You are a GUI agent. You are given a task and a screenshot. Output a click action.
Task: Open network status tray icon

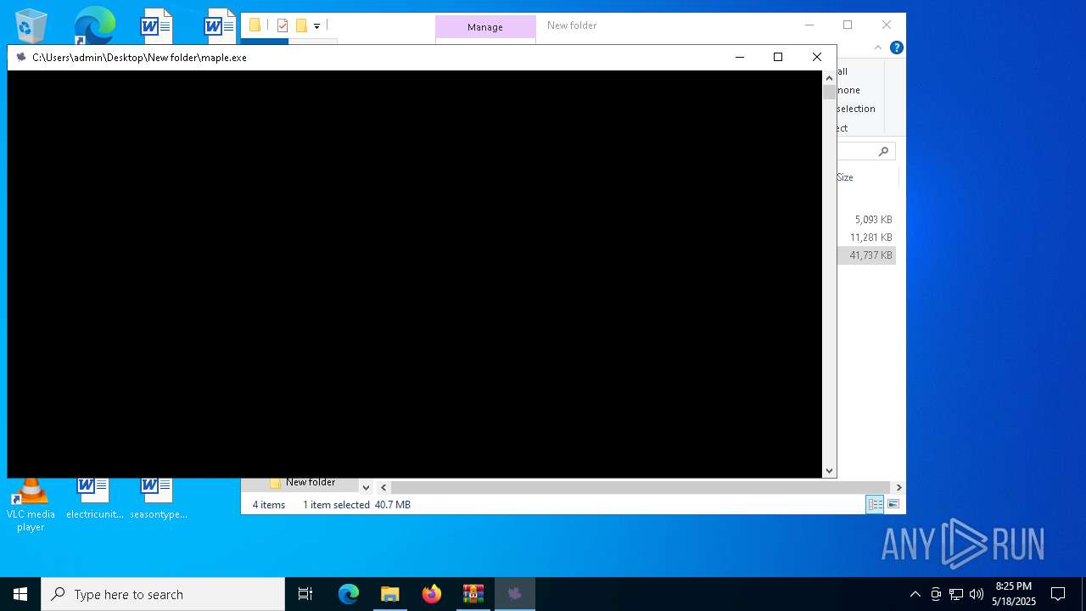pos(956,594)
